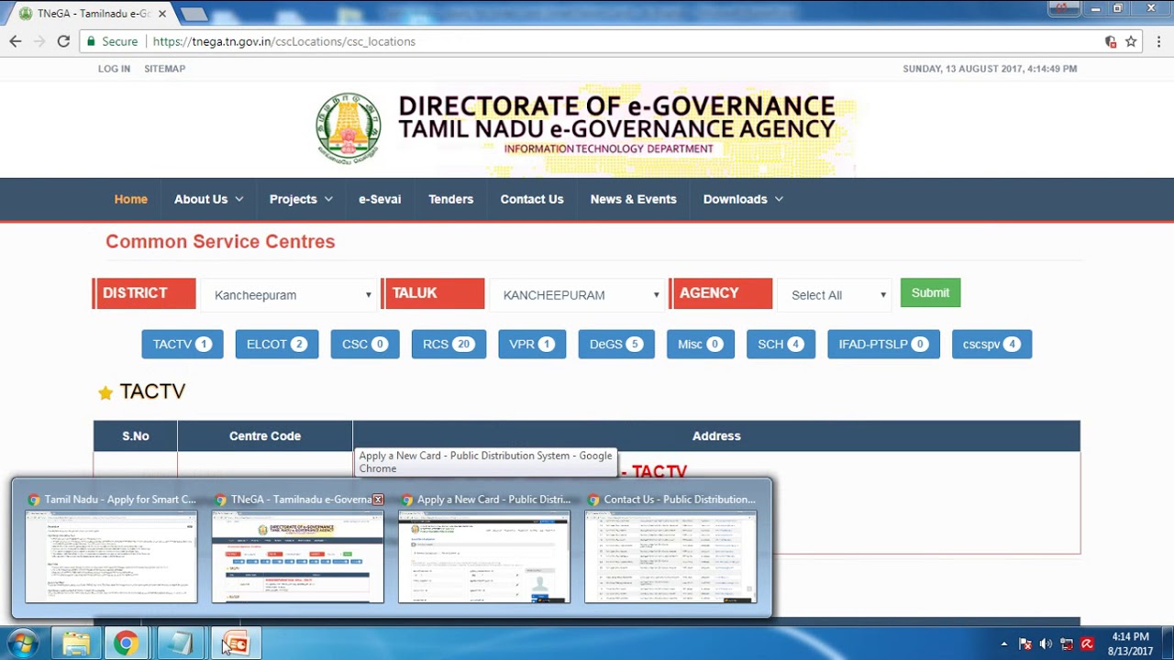The height and width of the screenshot is (660, 1174).
Task: Select the Misc 0 agency button
Action: [701, 344]
